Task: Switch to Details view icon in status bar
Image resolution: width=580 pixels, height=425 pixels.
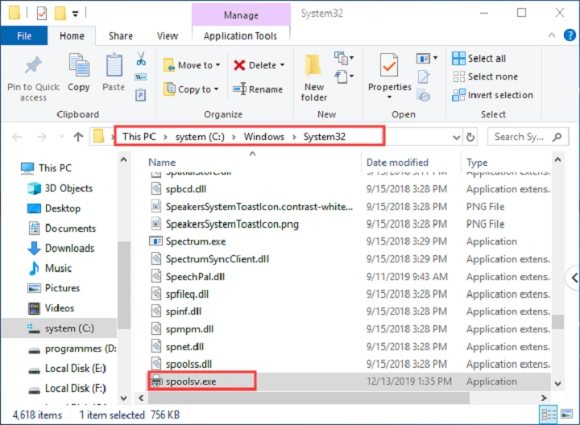Action: [549, 415]
